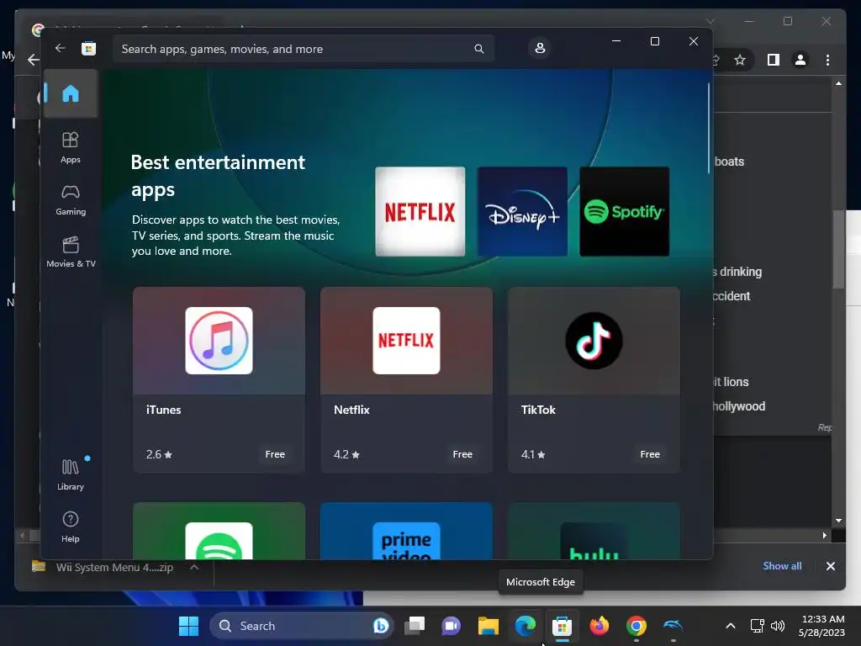Open the volume tray icon

pos(778,626)
